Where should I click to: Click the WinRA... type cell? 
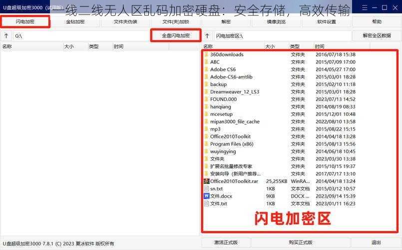click(x=300, y=181)
